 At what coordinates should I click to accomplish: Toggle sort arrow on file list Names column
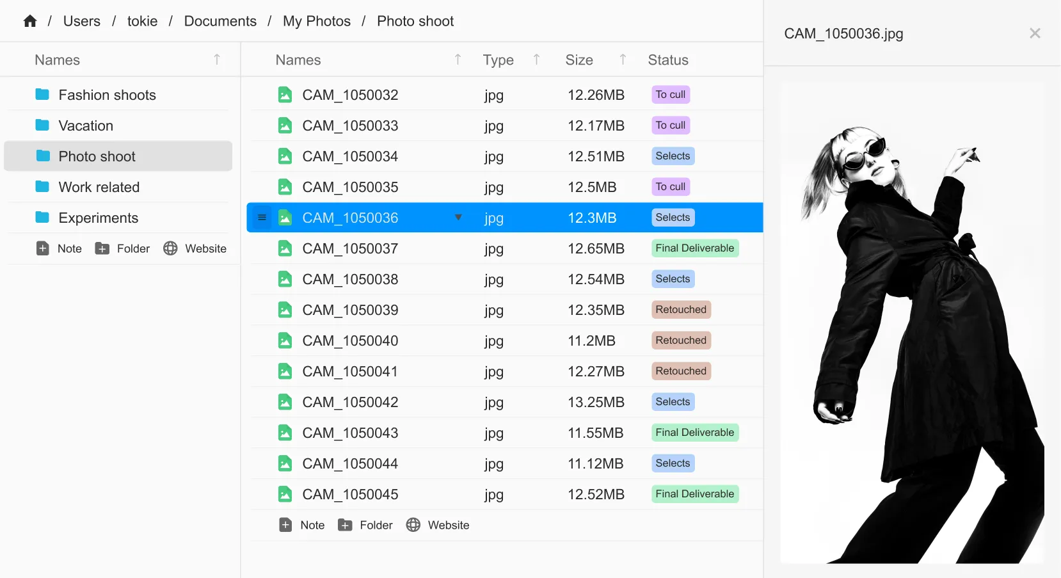[458, 60]
